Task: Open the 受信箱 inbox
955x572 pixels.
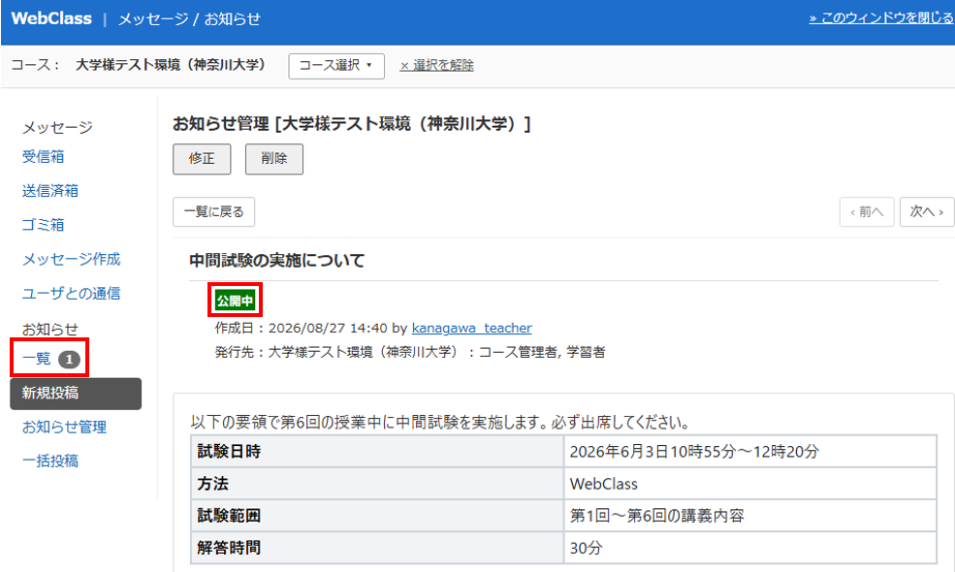Action: (x=44, y=156)
